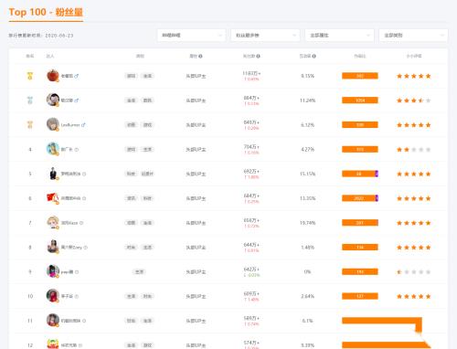Click the gender icon beside the rank 10 creator name
457x349 pixels.
click(77, 296)
